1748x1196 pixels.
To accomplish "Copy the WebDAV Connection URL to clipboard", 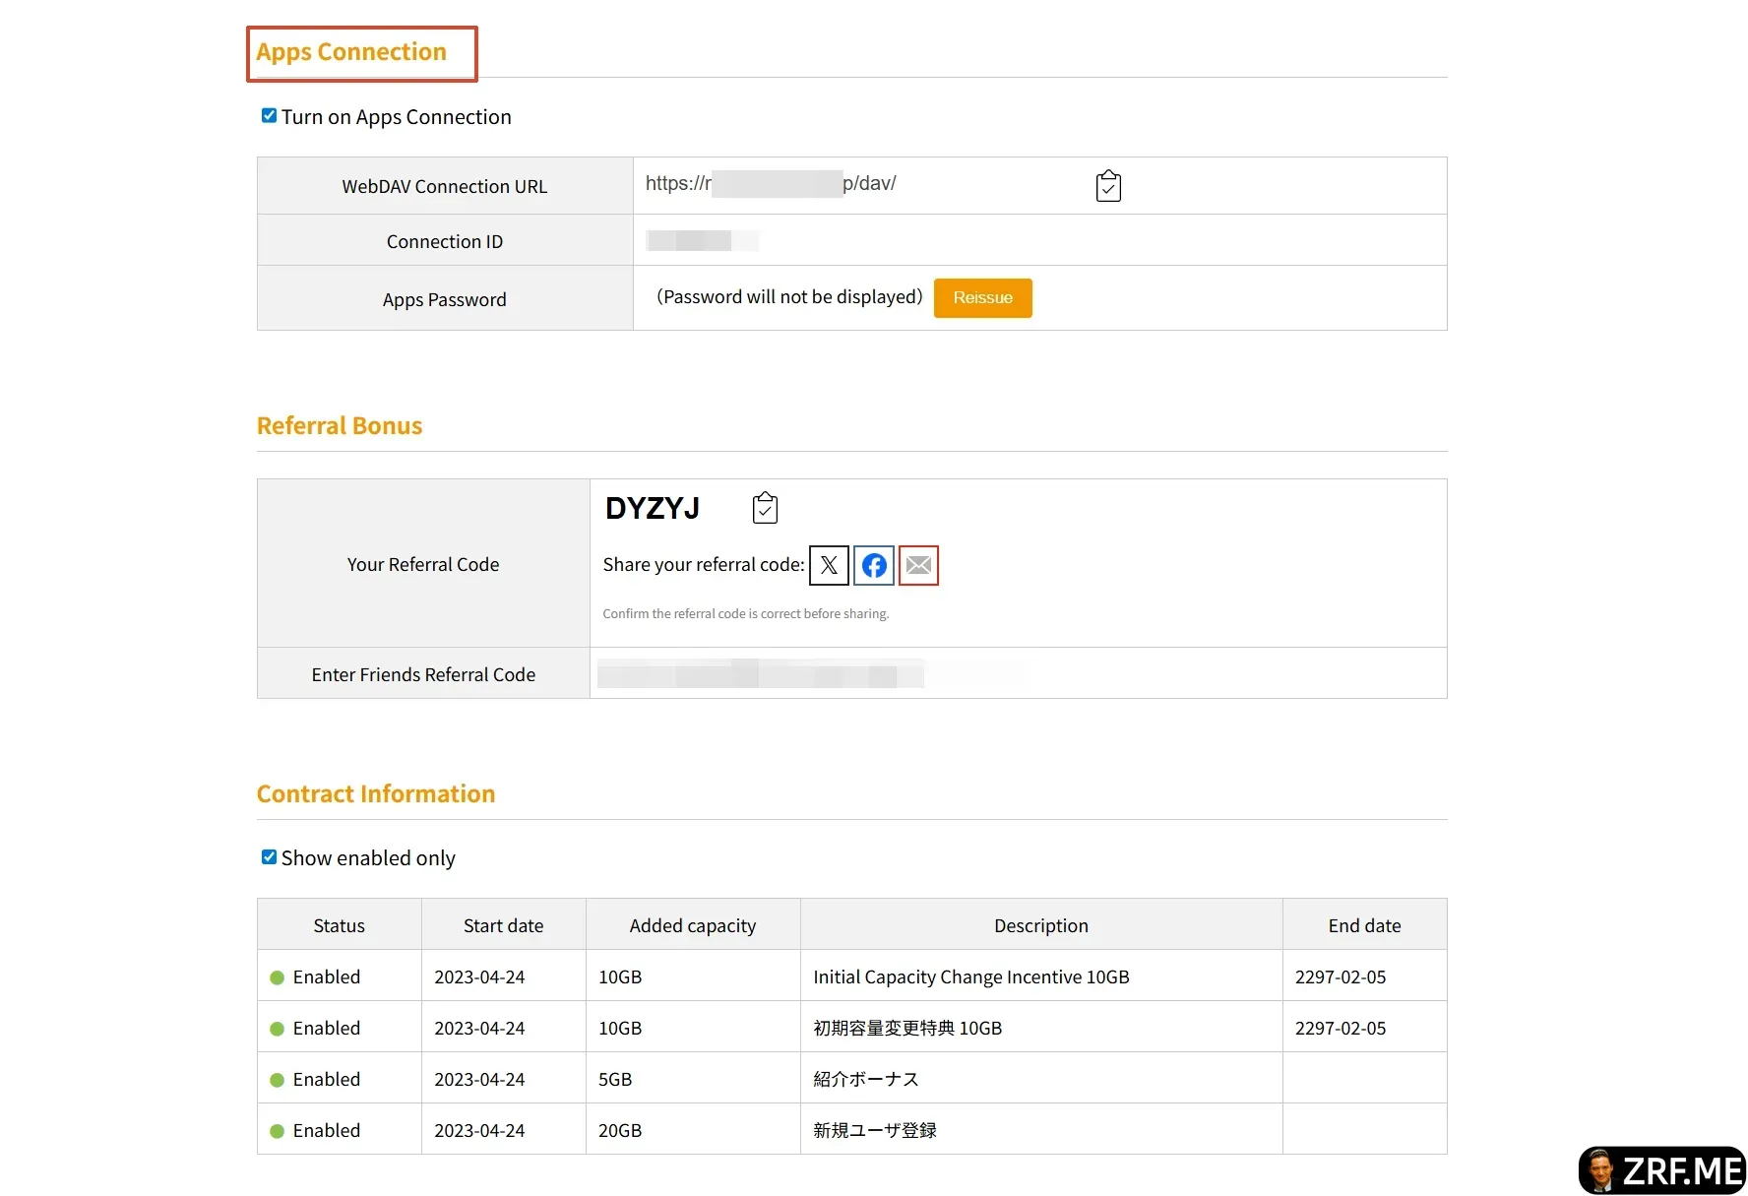I will [x=1108, y=185].
